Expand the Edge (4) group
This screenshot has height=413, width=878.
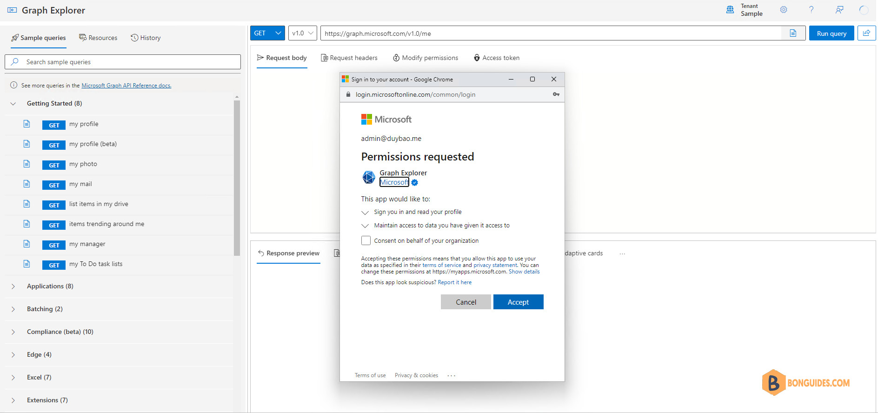pyautogui.click(x=13, y=355)
